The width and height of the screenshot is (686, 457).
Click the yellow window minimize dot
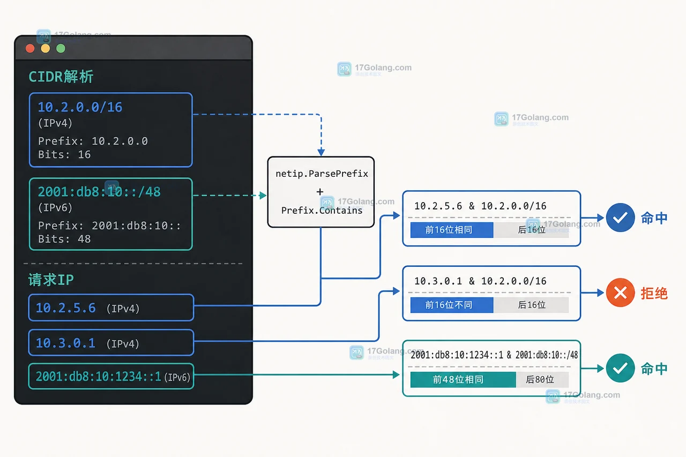click(46, 48)
